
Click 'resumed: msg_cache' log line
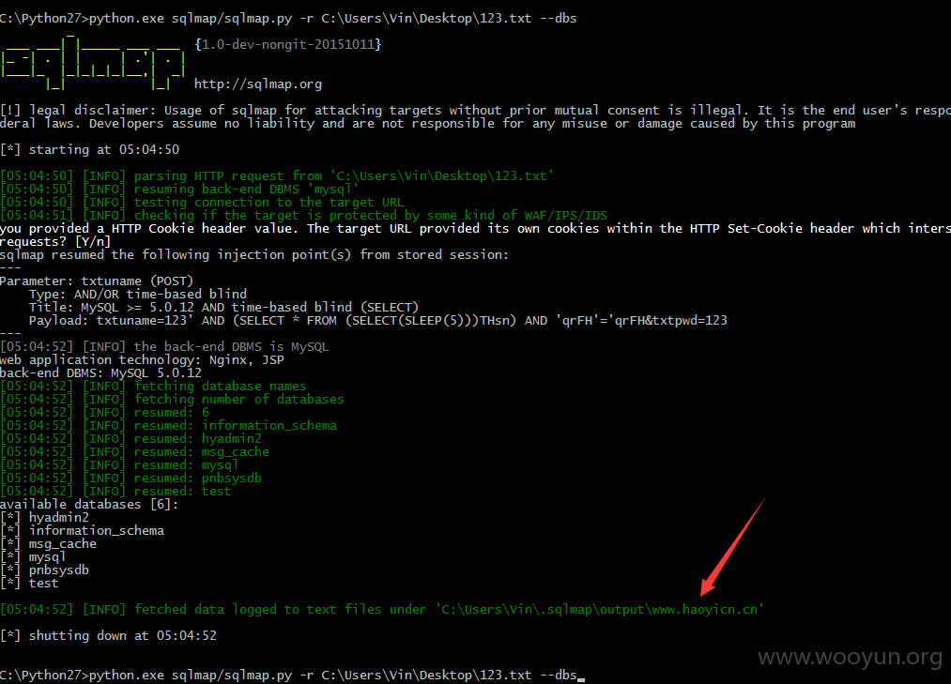pos(134,451)
